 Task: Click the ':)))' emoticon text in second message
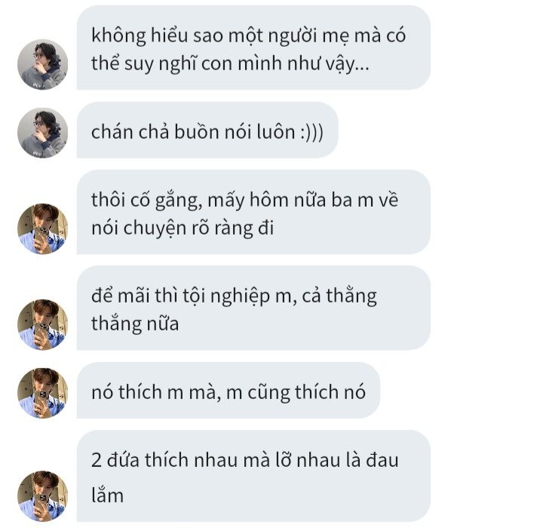[311, 132]
